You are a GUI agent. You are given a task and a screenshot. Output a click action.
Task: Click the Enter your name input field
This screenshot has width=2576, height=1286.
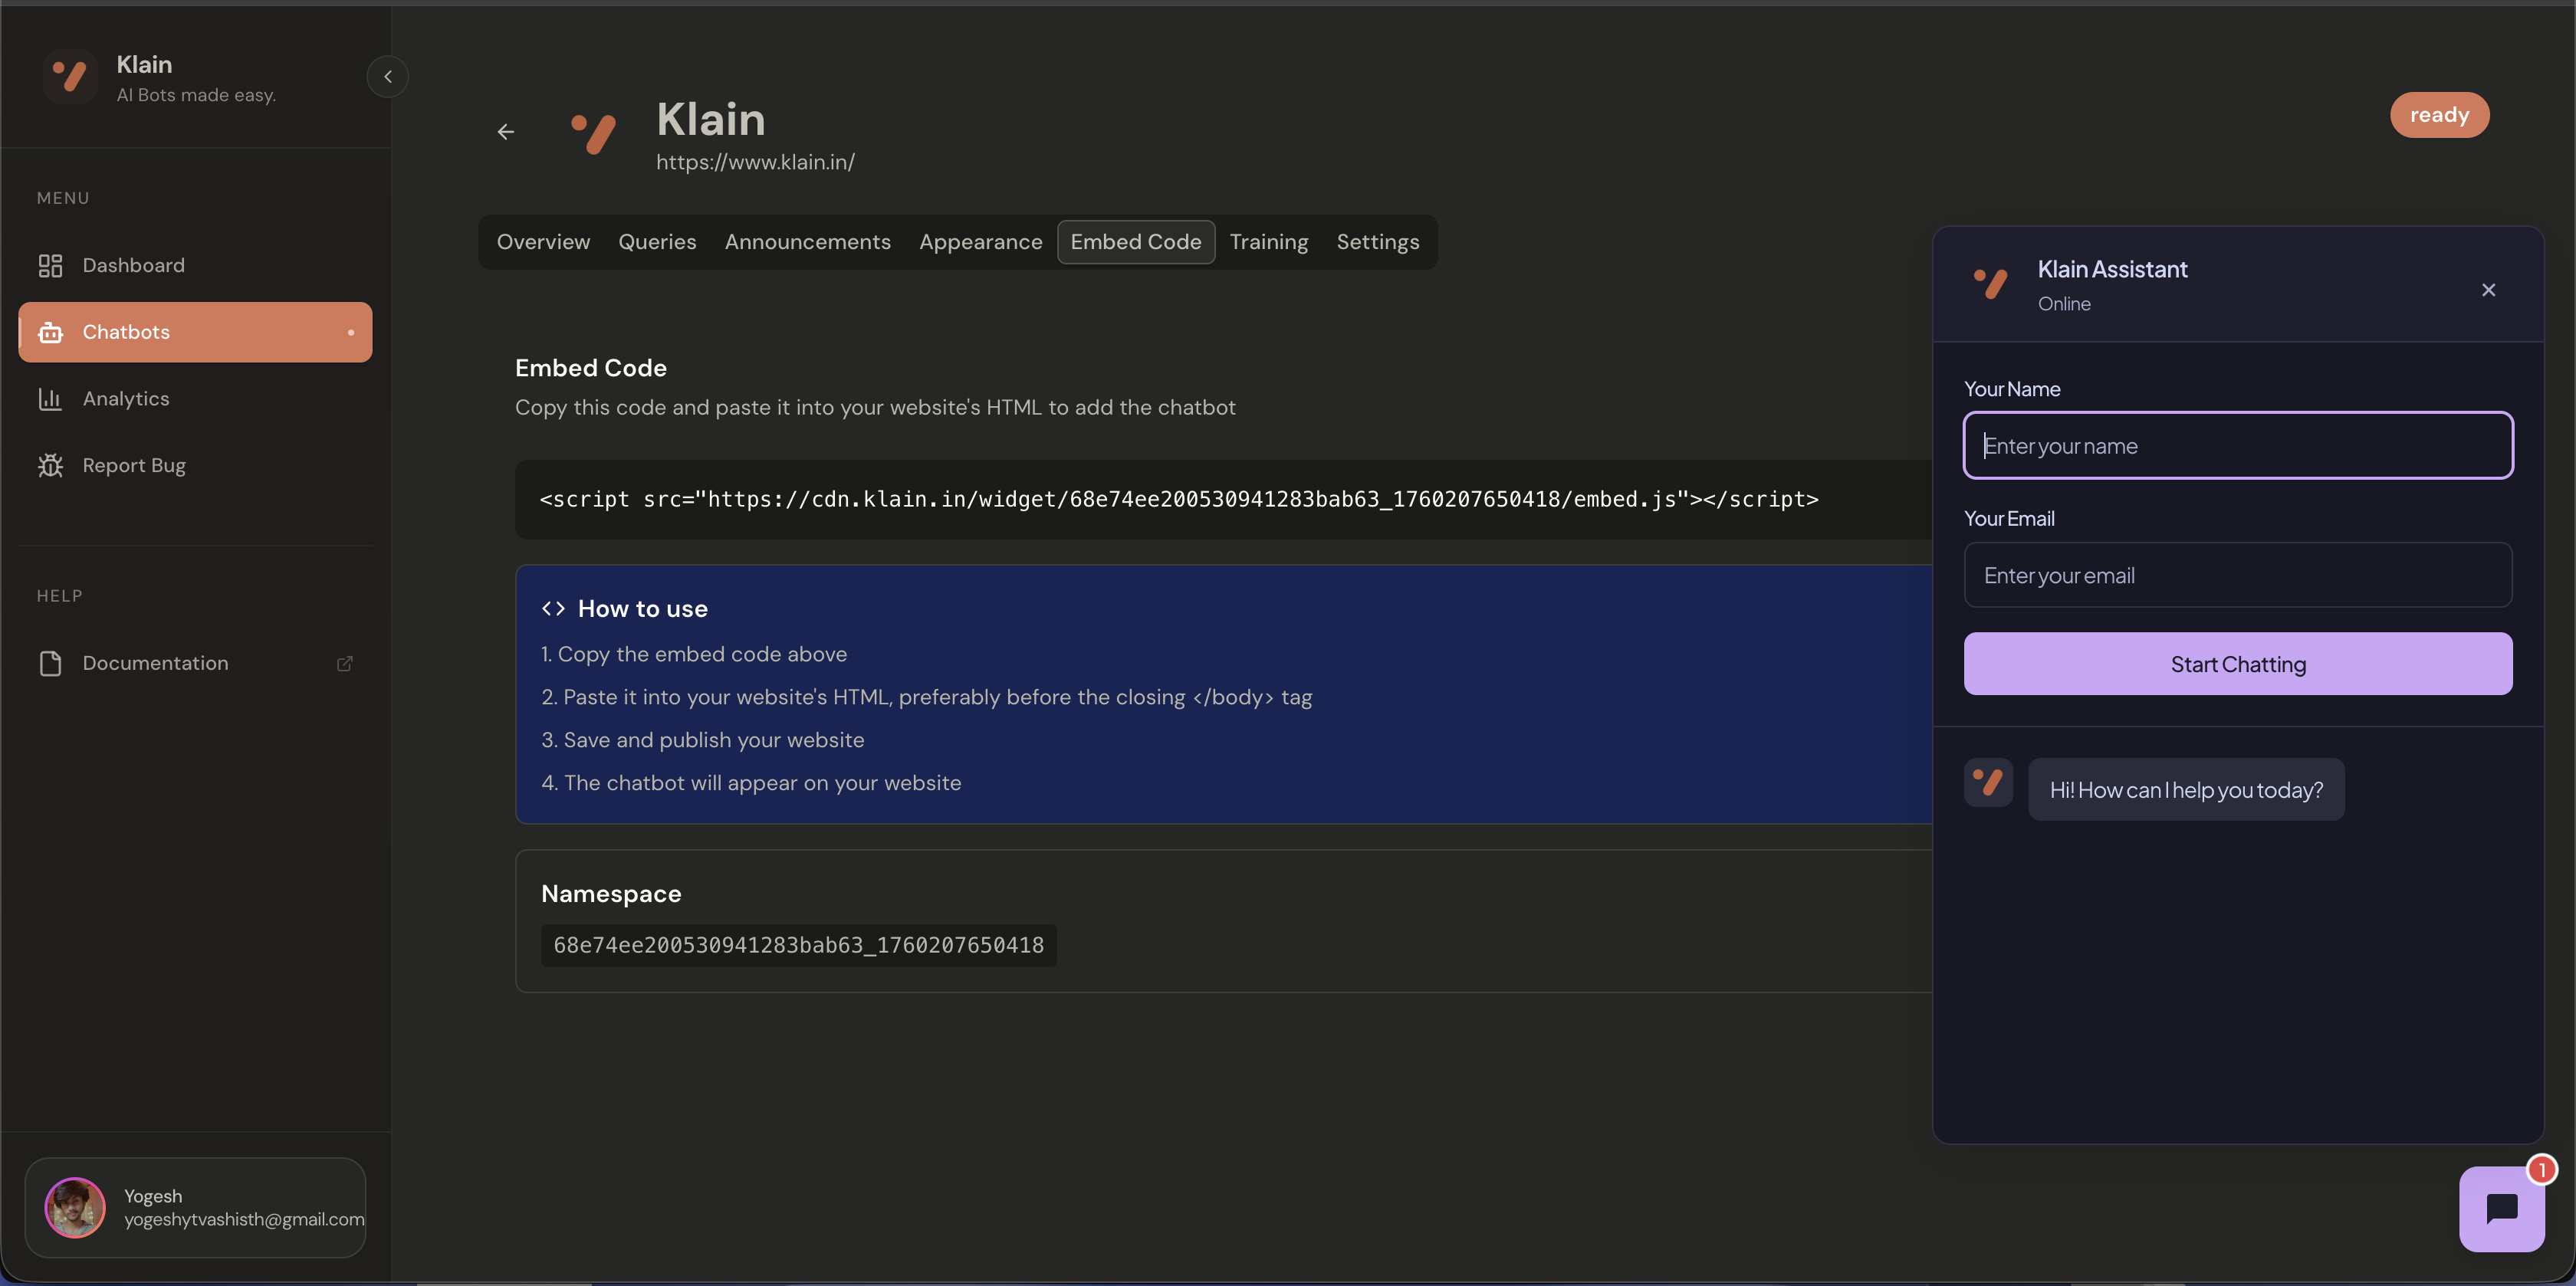point(2237,445)
